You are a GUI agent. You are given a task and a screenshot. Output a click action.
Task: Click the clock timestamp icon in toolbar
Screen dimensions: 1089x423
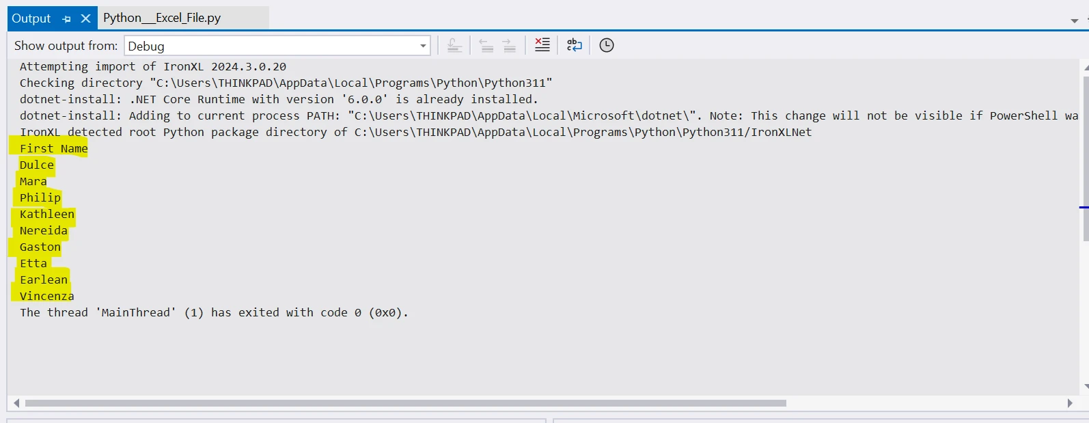point(606,45)
